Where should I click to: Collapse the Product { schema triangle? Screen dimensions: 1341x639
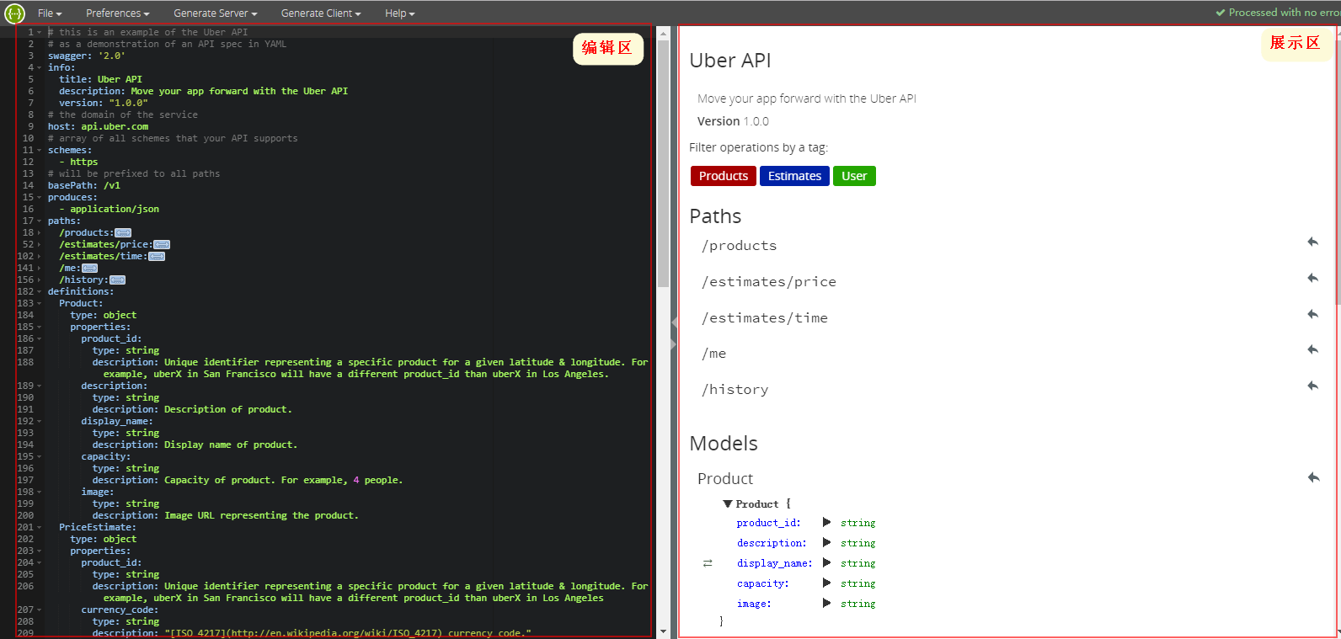coord(728,504)
